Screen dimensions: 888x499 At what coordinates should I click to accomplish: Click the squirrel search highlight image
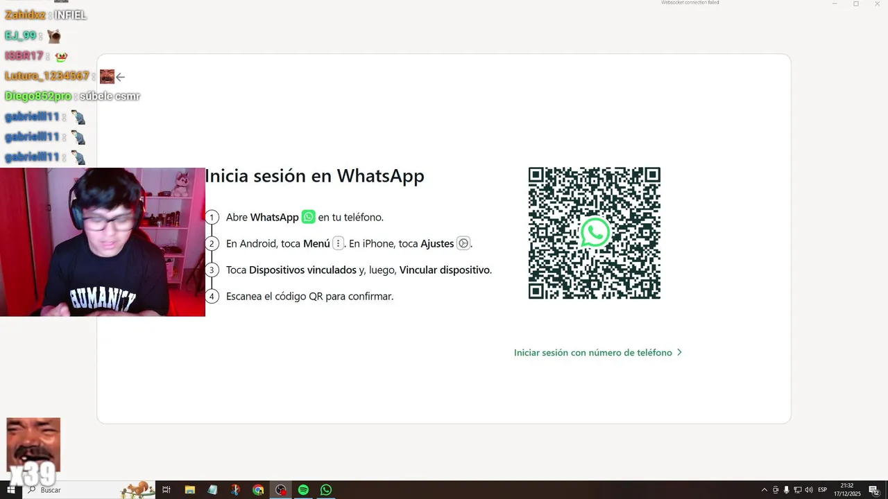(x=137, y=489)
